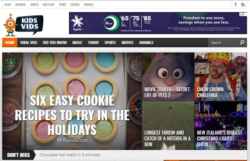Screen dimensions: 250x161
Task: Open Six Easy Cookie Recipes article
Action: click(72, 115)
